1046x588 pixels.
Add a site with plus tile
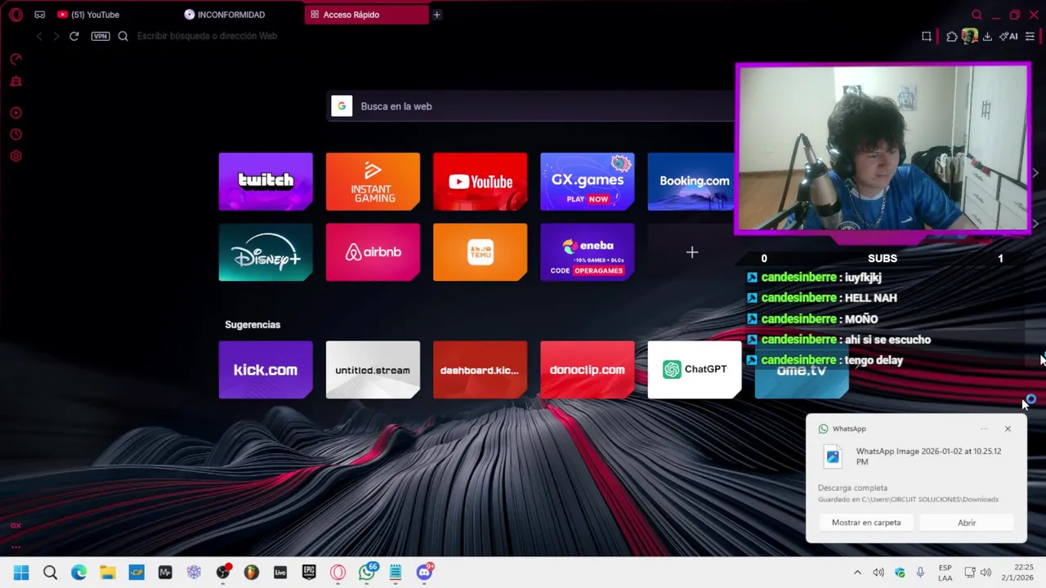[x=692, y=252]
